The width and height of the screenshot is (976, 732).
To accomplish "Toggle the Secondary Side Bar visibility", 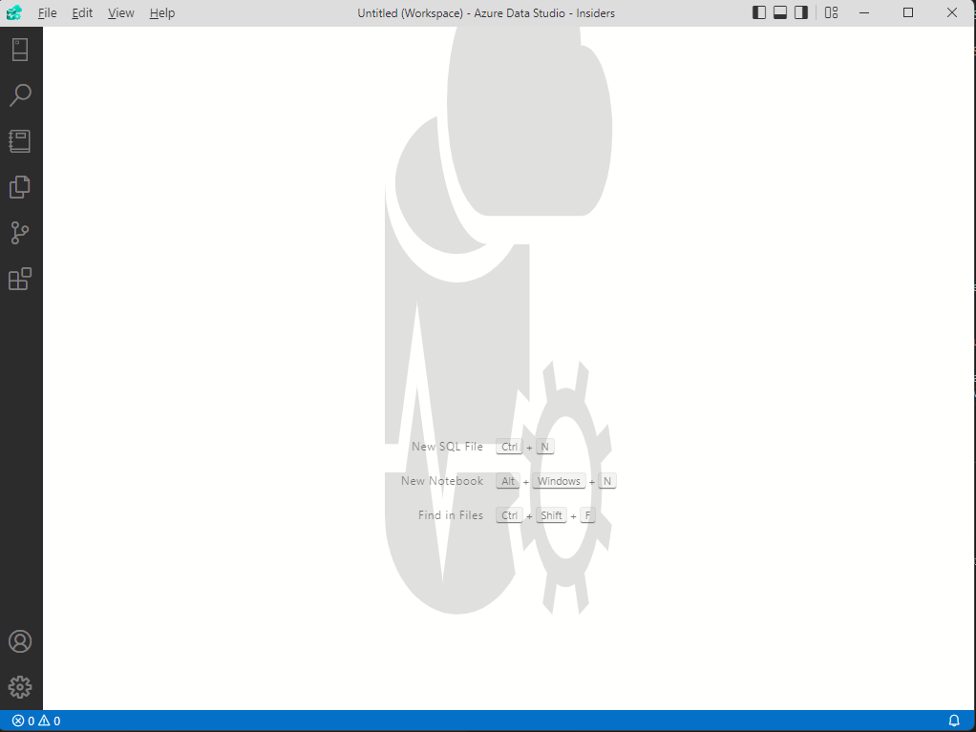I will [801, 12].
